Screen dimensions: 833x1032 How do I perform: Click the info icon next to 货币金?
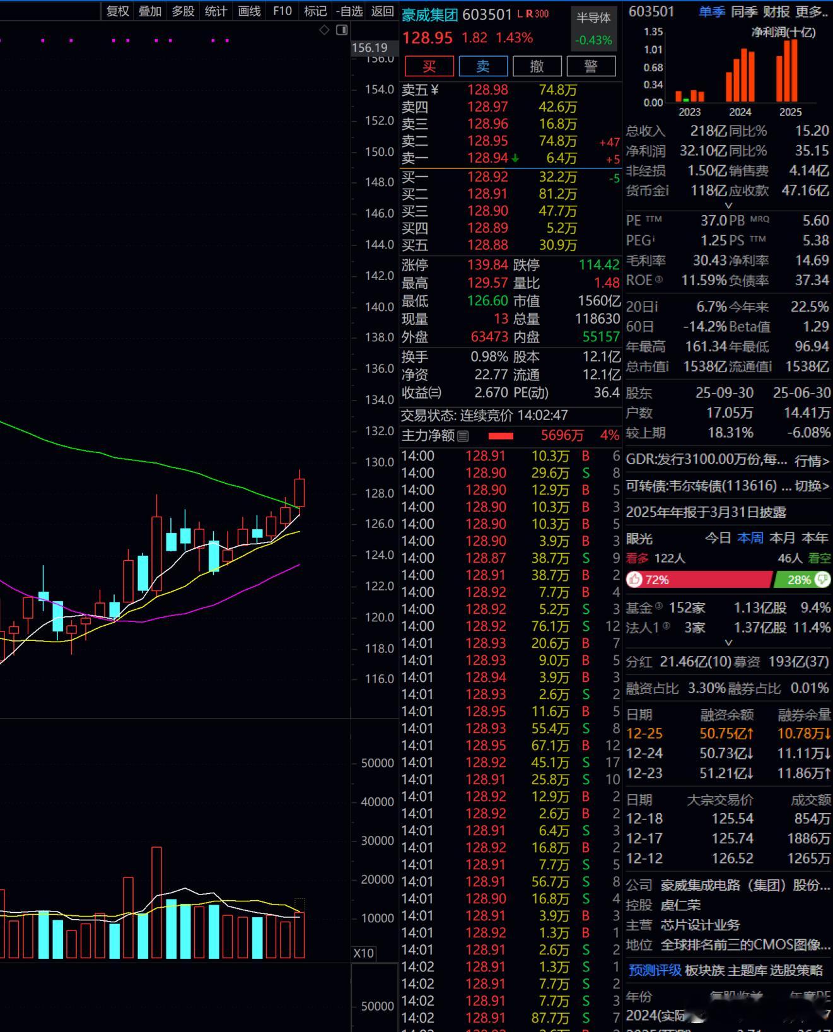point(667,191)
